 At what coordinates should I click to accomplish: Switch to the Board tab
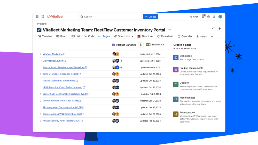click(62, 36)
